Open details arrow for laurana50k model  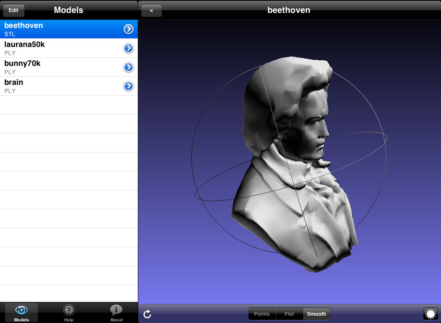point(128,48)
